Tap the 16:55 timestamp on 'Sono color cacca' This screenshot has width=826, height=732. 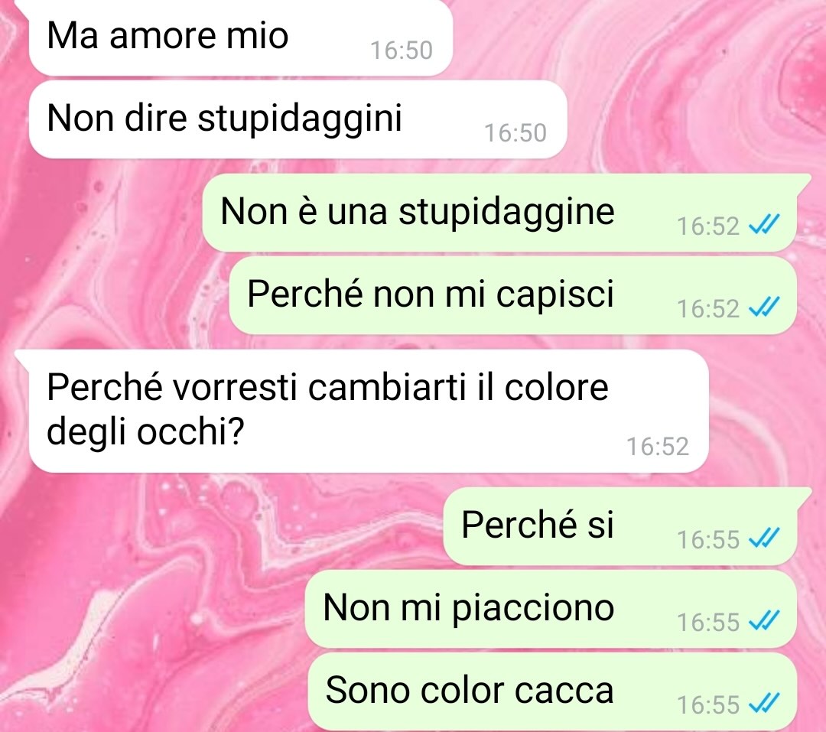pos(708,705)
